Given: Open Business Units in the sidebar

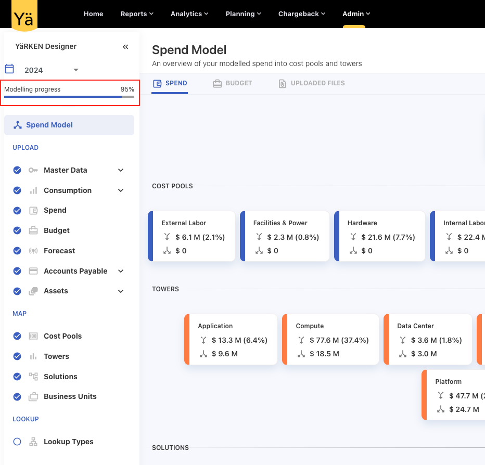Looking at the screenshot, I should coord(70,396).
